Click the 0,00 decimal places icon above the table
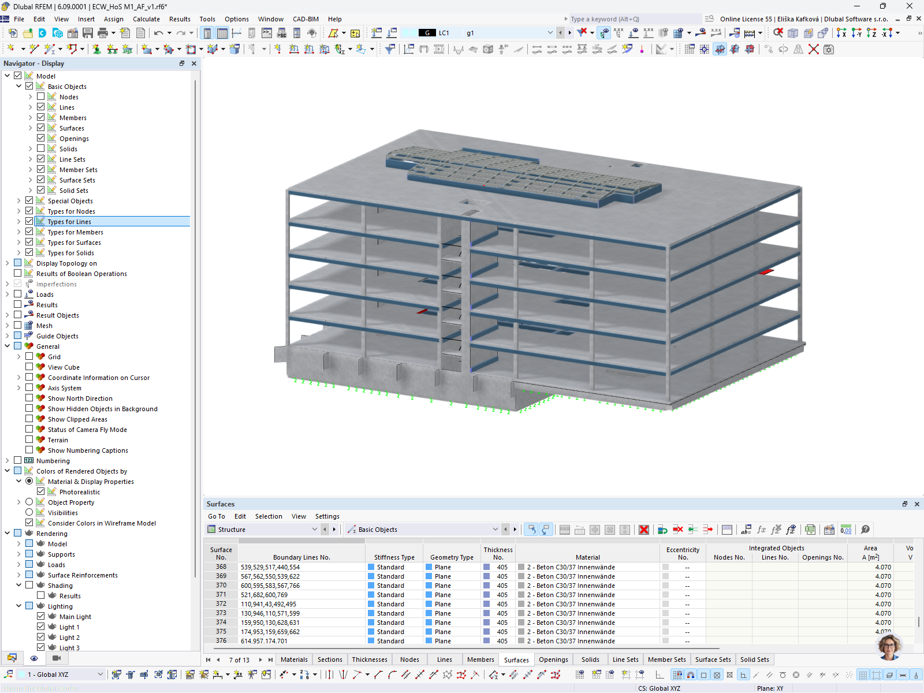The height and width of the screenshot is (693, 924). coord(845,530)
